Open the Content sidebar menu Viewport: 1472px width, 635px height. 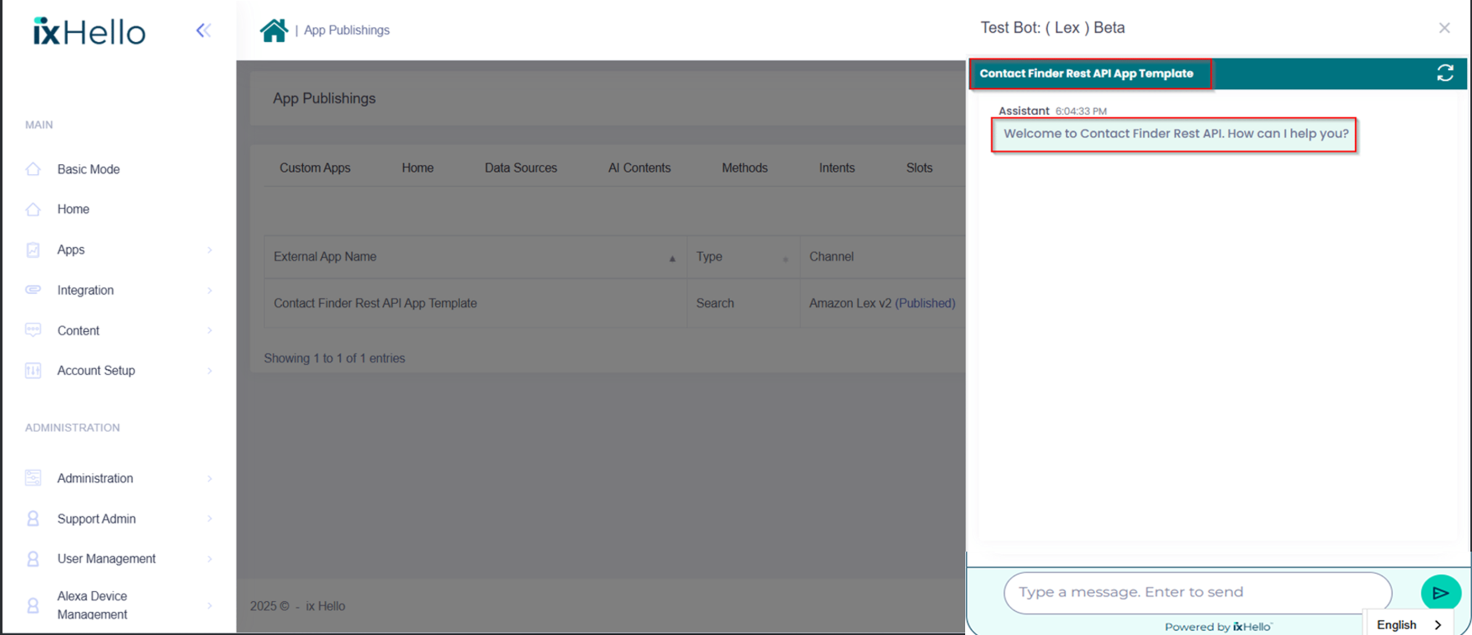pyautogui.click(x=78, y=330)
